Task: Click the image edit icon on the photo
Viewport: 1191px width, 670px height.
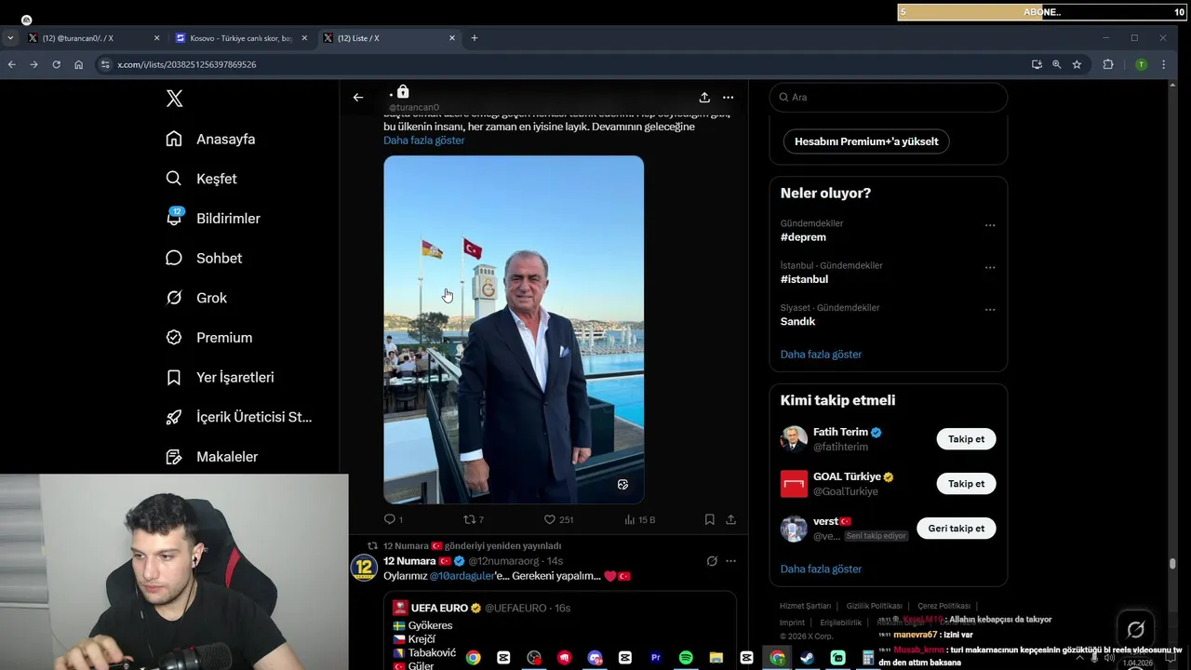Action: pos(622,485)
